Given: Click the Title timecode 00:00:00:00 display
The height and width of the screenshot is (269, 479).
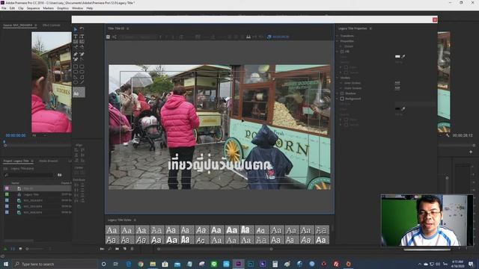Looking at the screenshot, I should 281,37.
